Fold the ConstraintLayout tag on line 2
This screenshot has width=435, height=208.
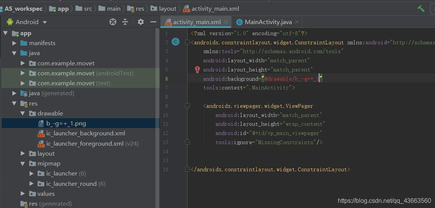187,42
